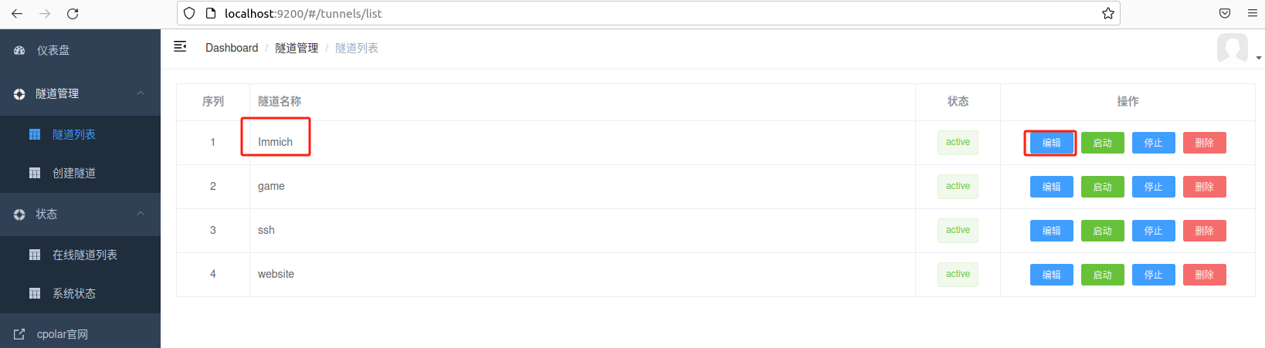Click the shield site protection icon
The height and width of the screenshot is (348, 1265).
189,13
